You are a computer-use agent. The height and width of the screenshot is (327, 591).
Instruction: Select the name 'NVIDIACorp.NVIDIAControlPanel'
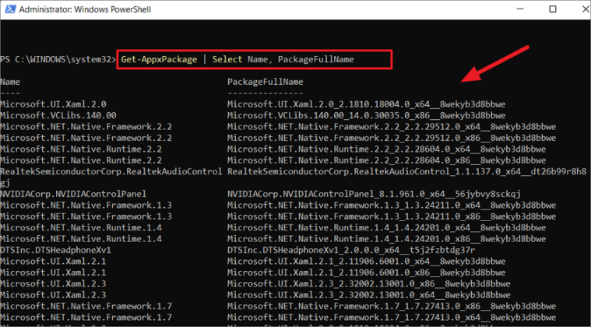point(73,195)
